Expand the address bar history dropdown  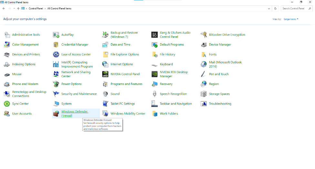269,9
